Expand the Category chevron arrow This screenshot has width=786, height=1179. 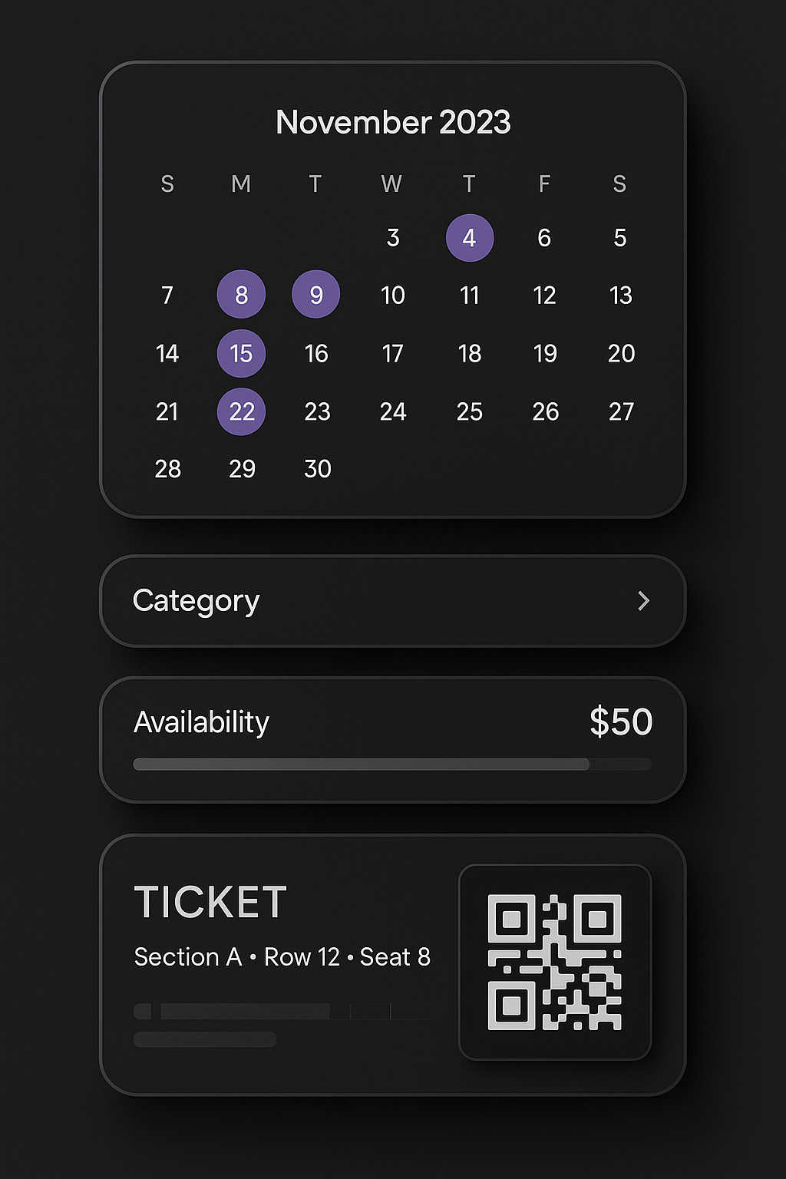(x=643, y=601)
